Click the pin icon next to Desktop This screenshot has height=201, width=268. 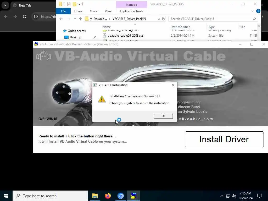95,37
